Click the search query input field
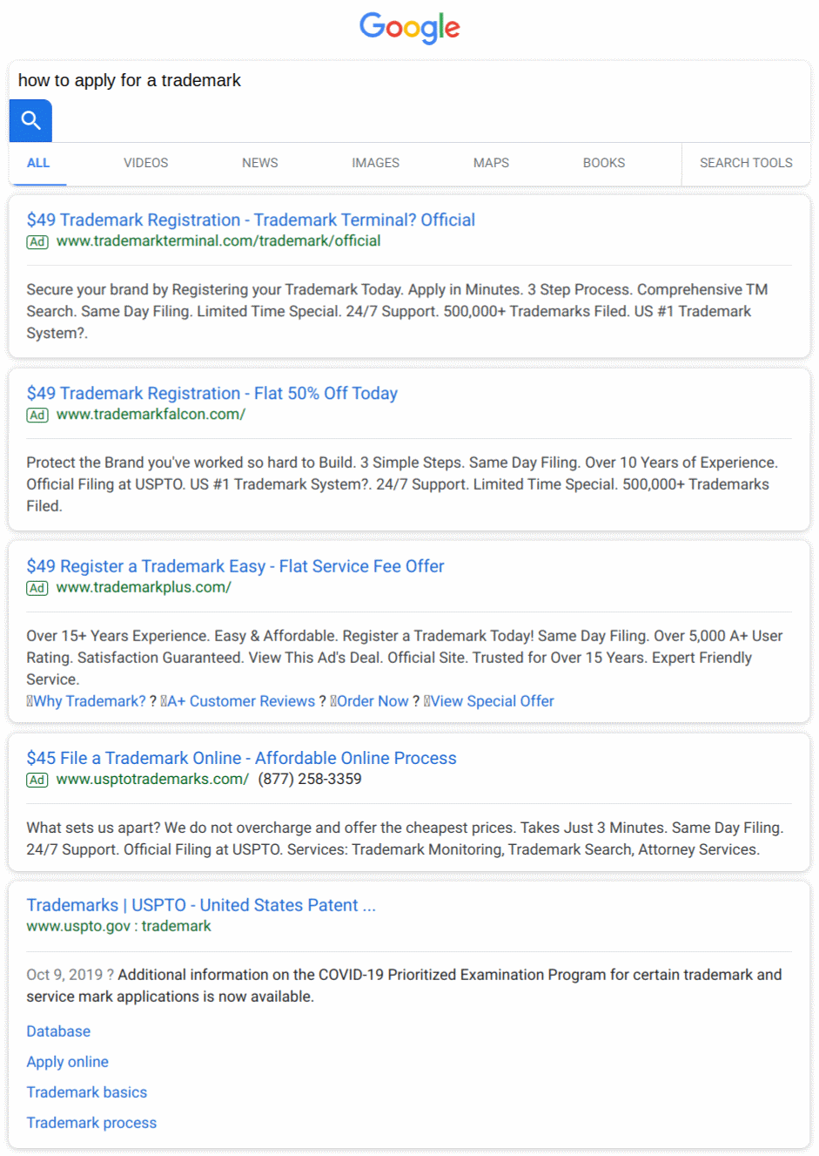The height and width of the screenshot is (1156, 819). point(409,80)
